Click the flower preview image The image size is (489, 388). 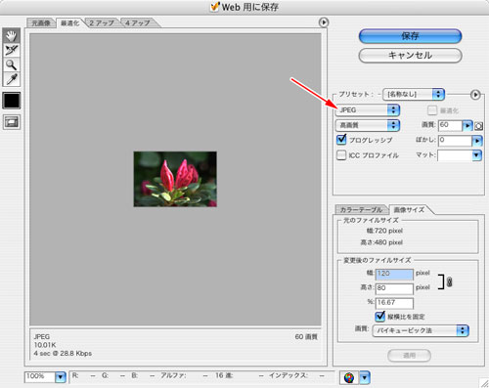click(175, 179)
